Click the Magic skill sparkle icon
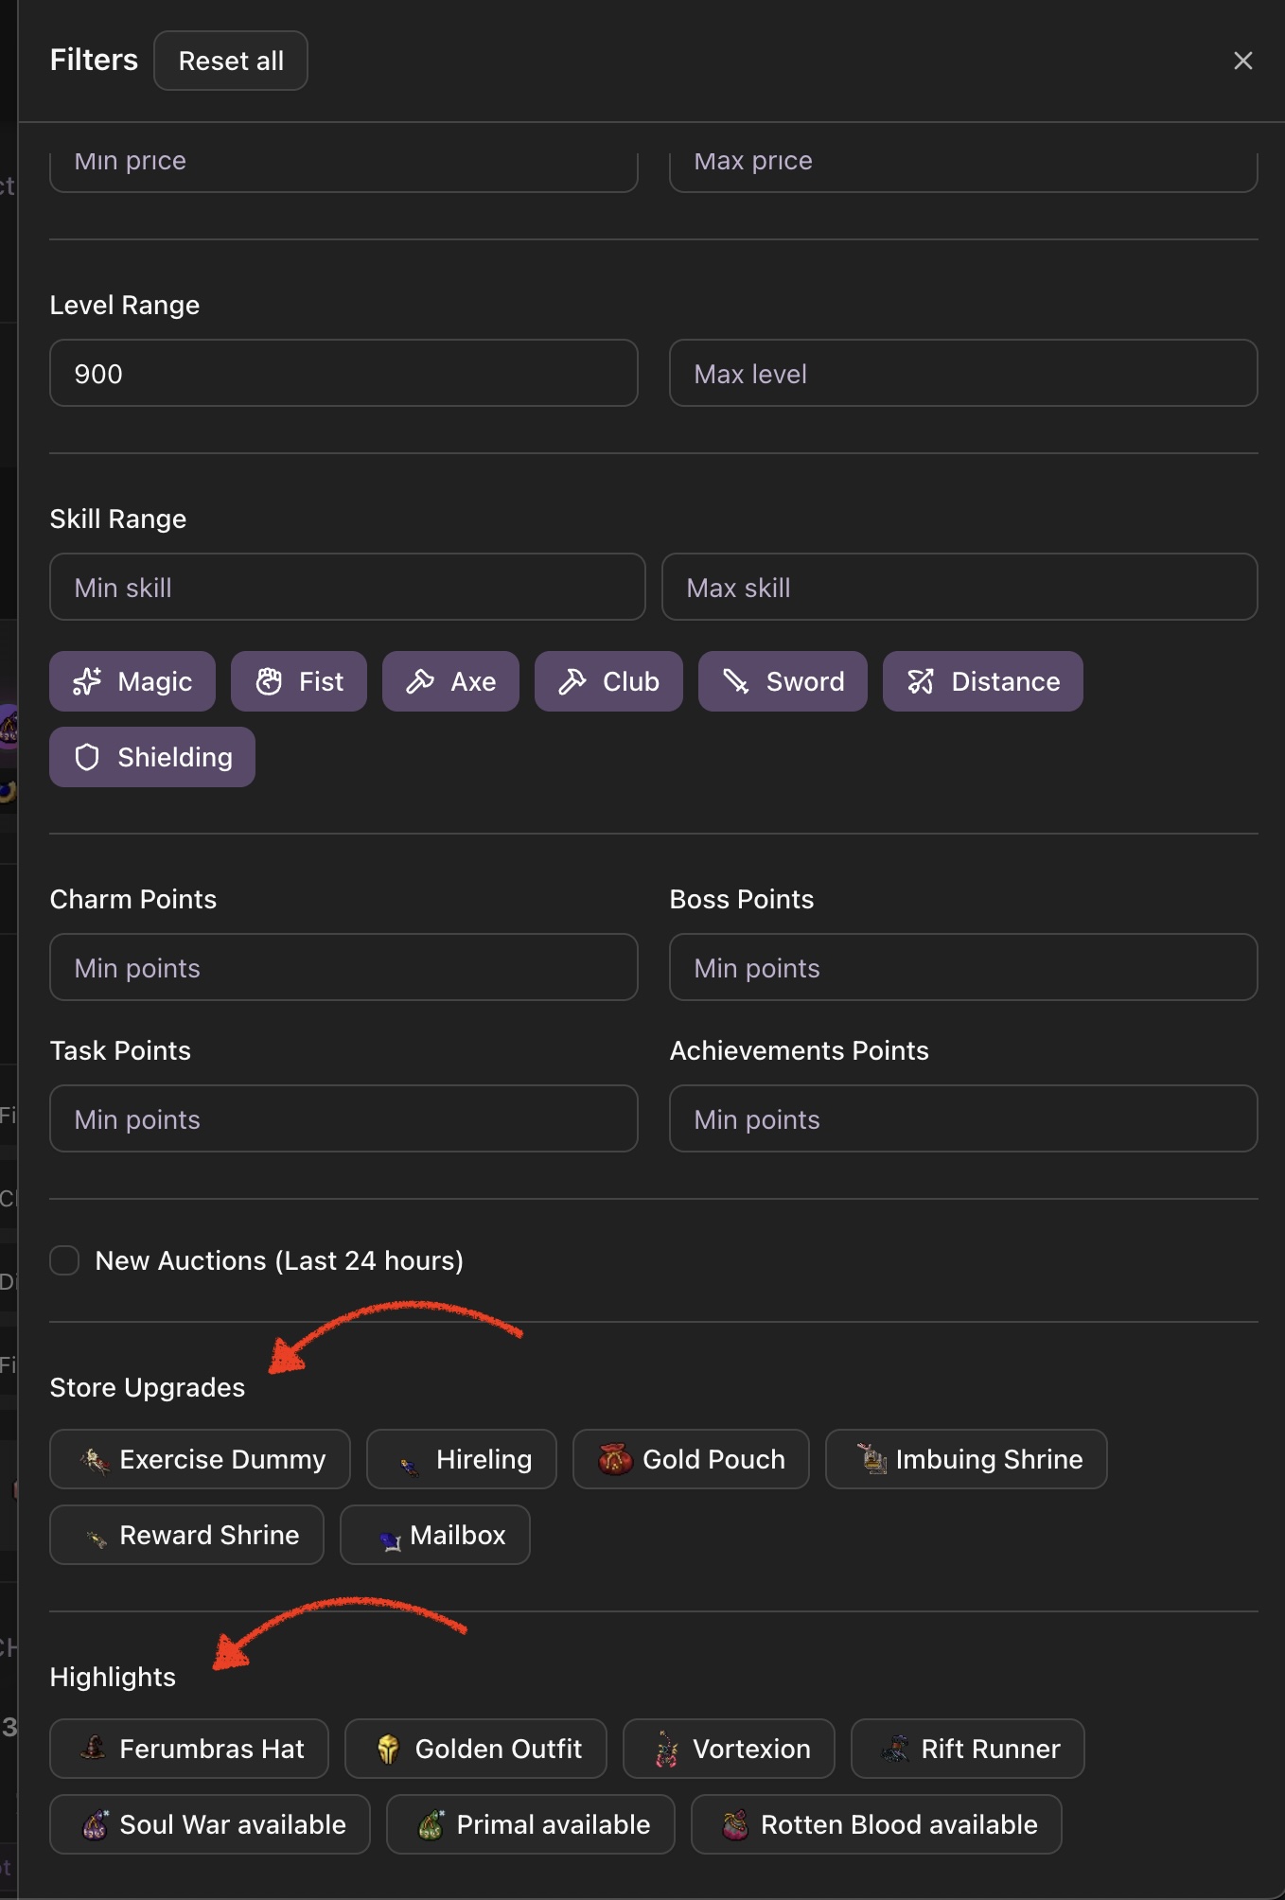 point(87,681)
